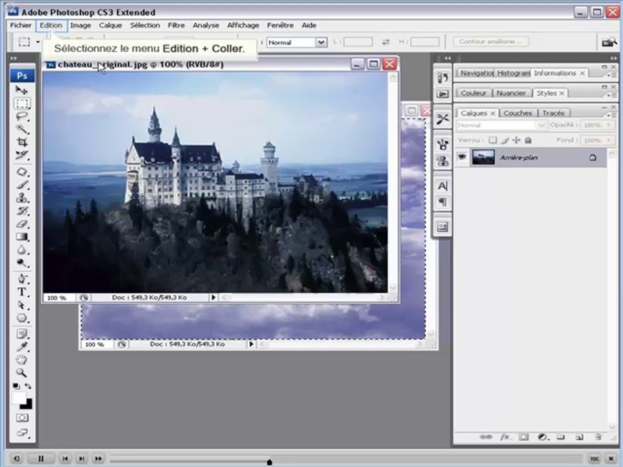
Task: Toggle lock image pixels brush icon
Action: [x=505, y=140]
